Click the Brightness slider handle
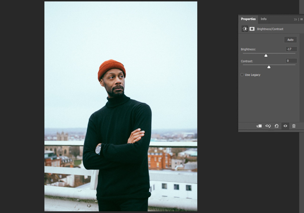The image size is (304, 213). coord(266,55)
